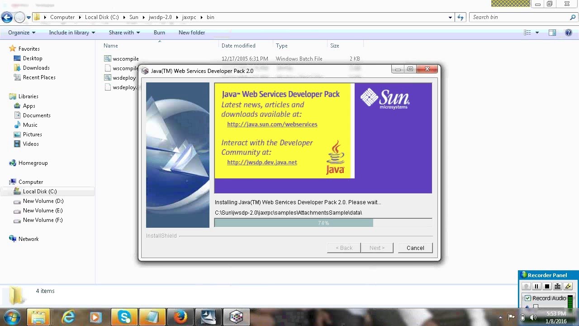Click Burn in Explorer toolbar
Image resolution: width=579 pixels, height=326 pixels.
[x=159, y=33]
